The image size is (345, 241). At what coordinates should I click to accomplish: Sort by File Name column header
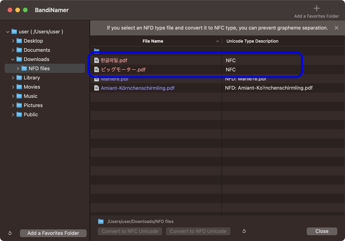pyautogui.click(x=153, y=41)
